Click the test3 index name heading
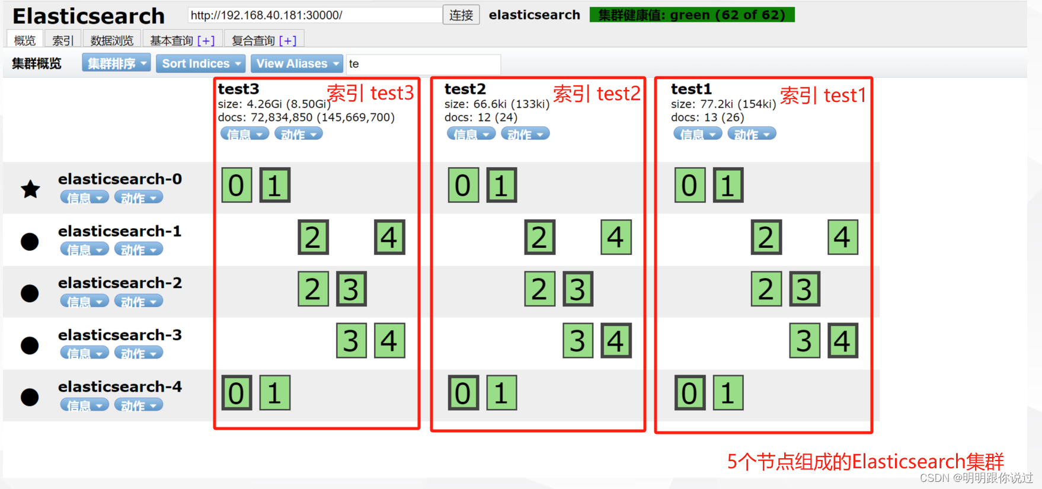Screen dimensions: 1042x489 point(238,89)
